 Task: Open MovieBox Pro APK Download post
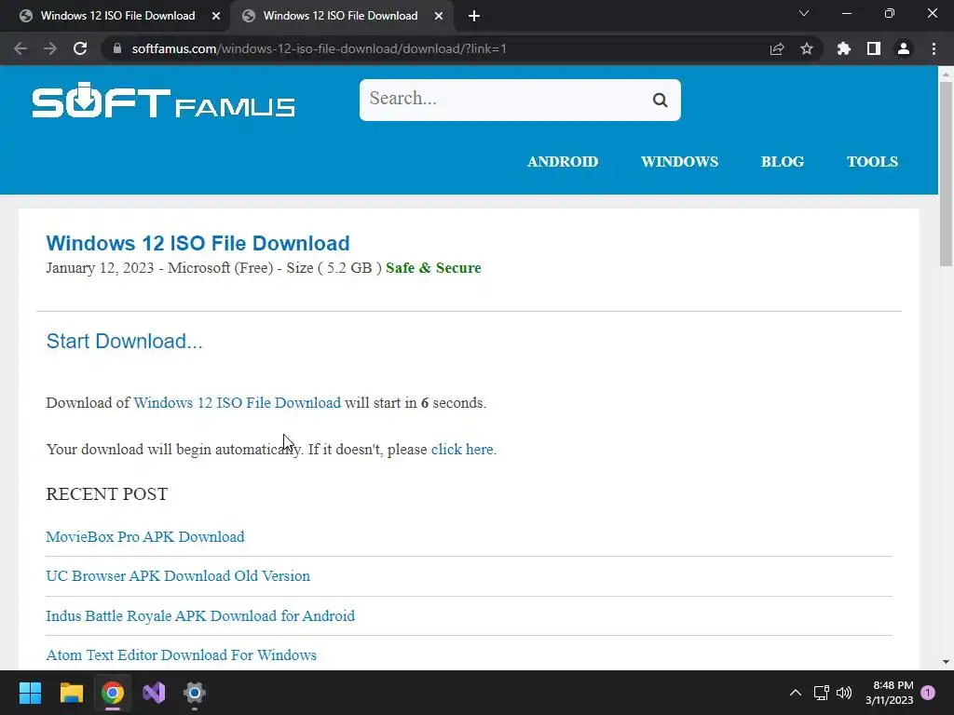145,537
